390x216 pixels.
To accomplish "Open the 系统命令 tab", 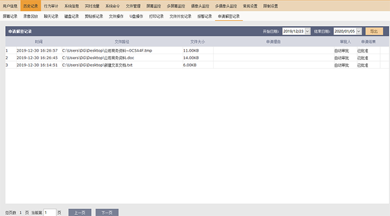I will (x=112, y=6).
